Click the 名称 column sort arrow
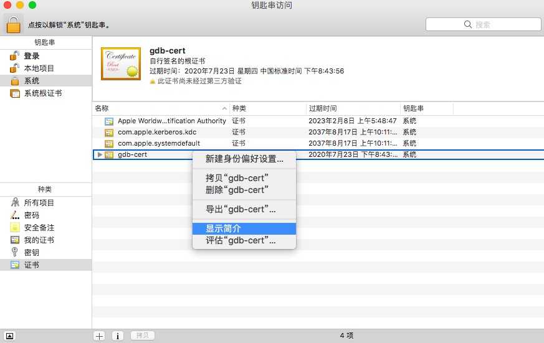This screenshot has height=343, width=544. click(224, 108)
